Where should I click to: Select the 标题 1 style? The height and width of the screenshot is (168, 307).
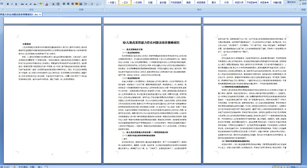pyautogui.click(x=112, y=3)
